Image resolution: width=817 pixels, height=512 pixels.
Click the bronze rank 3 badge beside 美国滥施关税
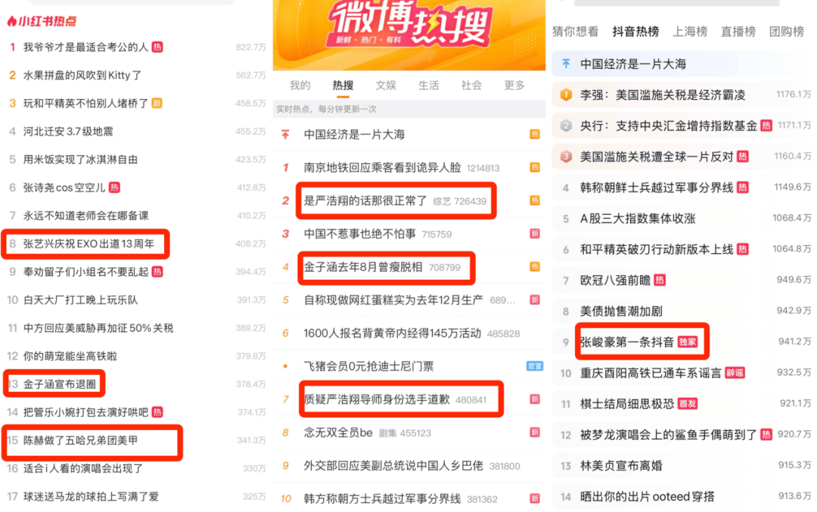[566, 157]
